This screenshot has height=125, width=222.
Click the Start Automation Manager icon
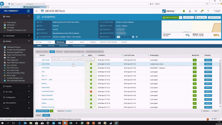(5, 80)
